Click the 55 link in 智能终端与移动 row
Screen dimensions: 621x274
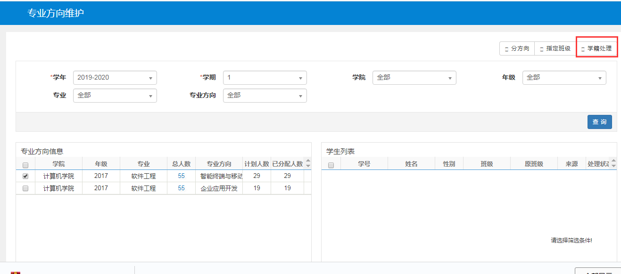(x=181, y=176)
